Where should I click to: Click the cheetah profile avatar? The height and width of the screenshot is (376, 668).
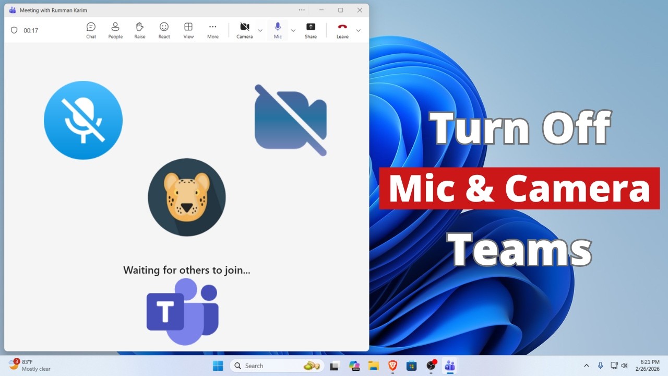point(187,197)
